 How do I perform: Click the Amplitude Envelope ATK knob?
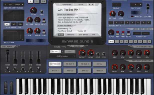(x=123, y=67)
